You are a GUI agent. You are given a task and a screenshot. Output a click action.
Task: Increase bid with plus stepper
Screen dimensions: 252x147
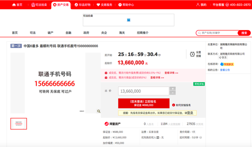pyautogui.click(x=172, y=88)
